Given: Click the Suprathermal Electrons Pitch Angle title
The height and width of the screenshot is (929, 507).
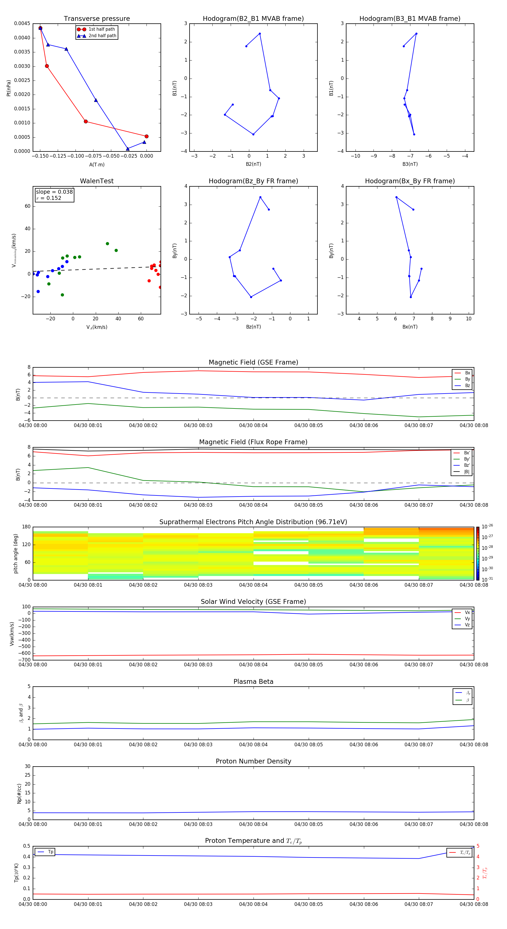Looking at the screenshot, I should [x=253, y=522].
